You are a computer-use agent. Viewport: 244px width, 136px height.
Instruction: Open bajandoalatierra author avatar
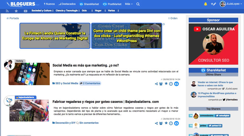click(x=9, y=101)
